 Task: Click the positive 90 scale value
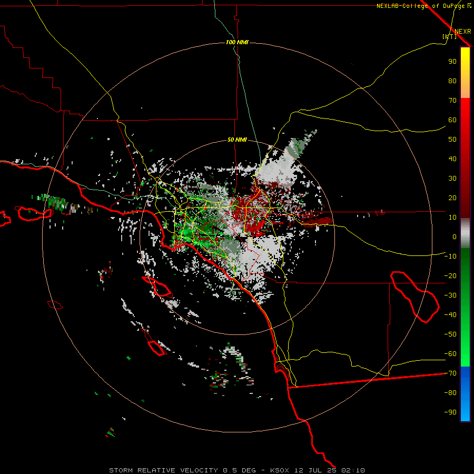(452, 62)
